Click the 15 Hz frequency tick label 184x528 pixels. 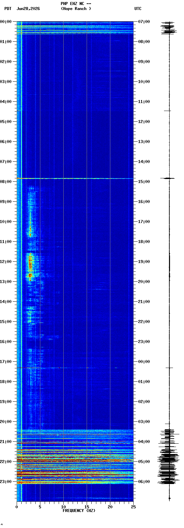[87, 507]
